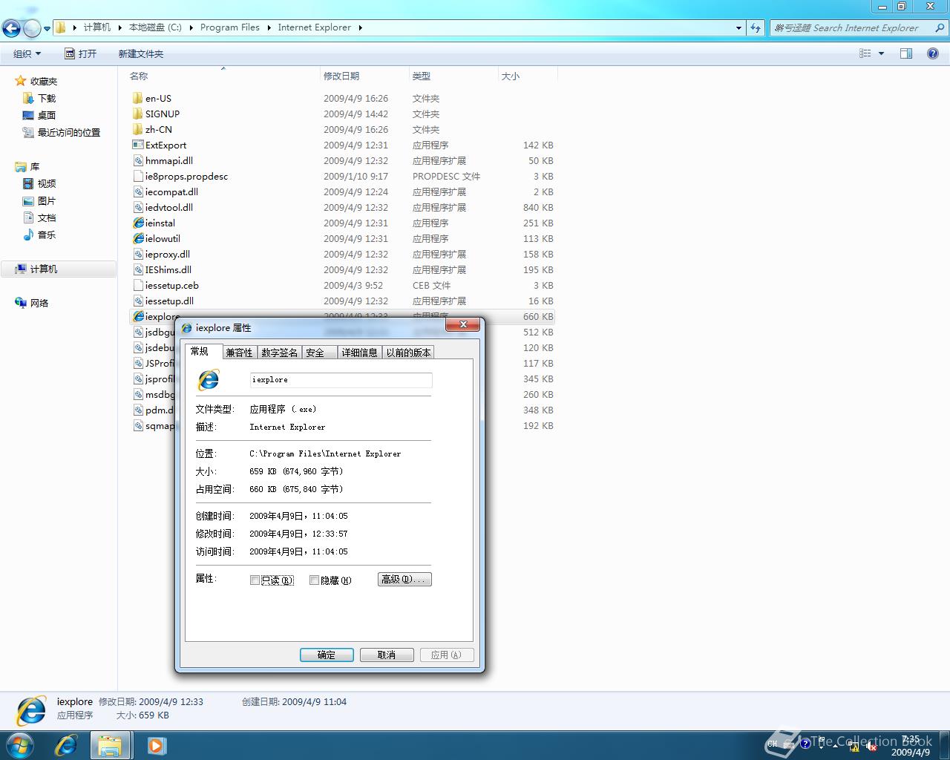Select 下载 in the navigation pane

coord(47,98)
